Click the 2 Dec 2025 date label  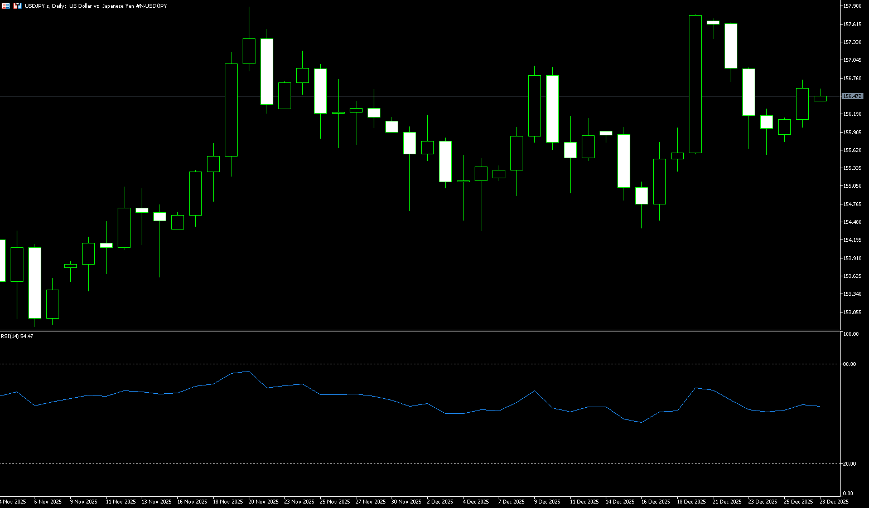(440, 502)
